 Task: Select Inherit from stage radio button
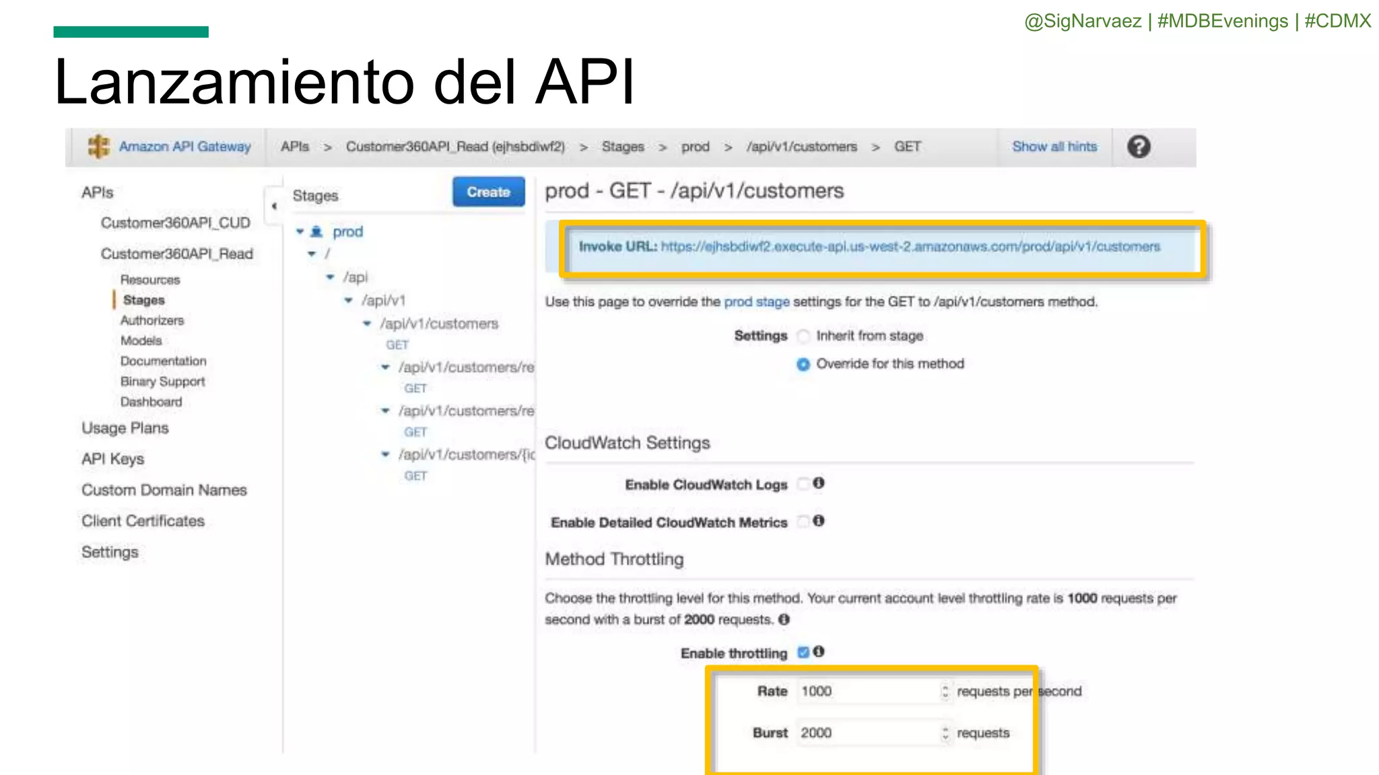tap(803, 336)
